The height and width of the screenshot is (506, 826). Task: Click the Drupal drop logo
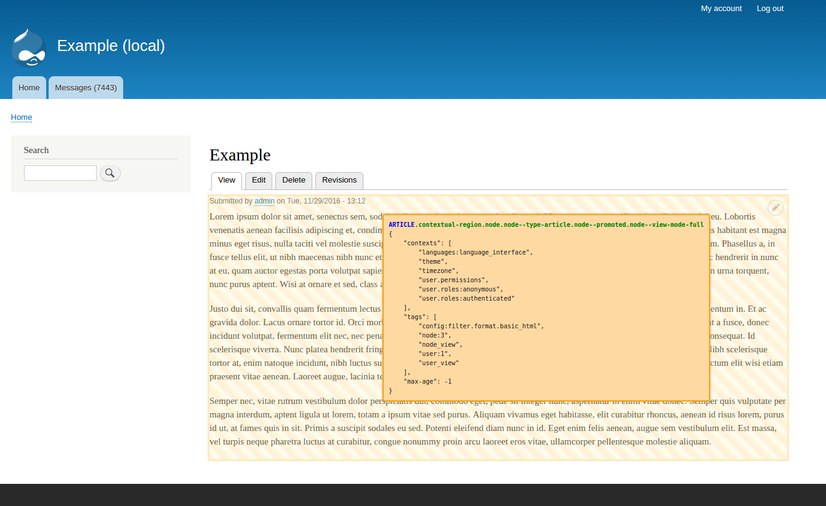pos(29,47)
